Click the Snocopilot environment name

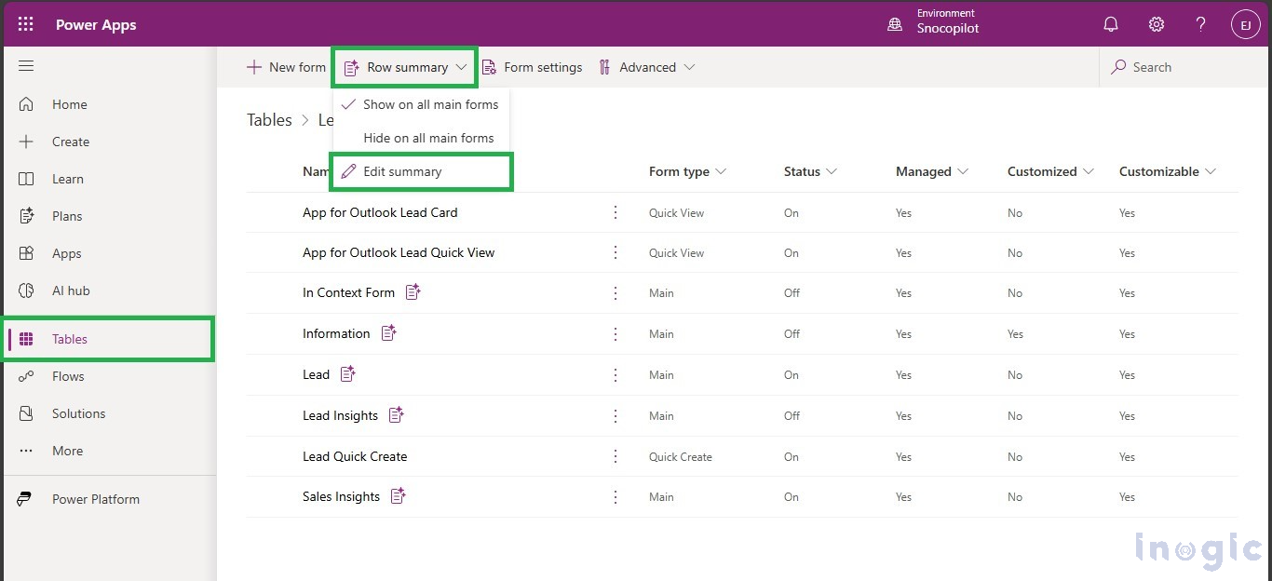click(x=948, y=29)
